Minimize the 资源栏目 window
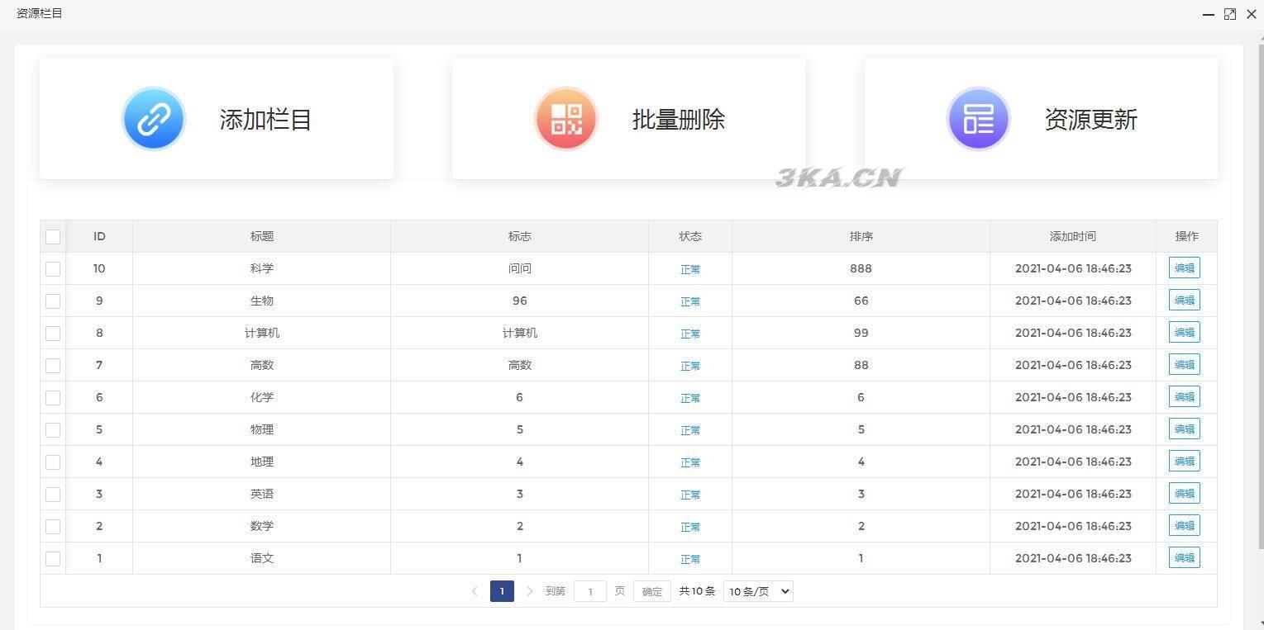The height and width of the screenshot is (630, 1264). 1208,14
